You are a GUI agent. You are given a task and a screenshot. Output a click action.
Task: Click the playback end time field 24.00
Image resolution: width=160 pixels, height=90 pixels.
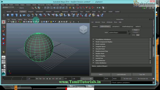108,79
